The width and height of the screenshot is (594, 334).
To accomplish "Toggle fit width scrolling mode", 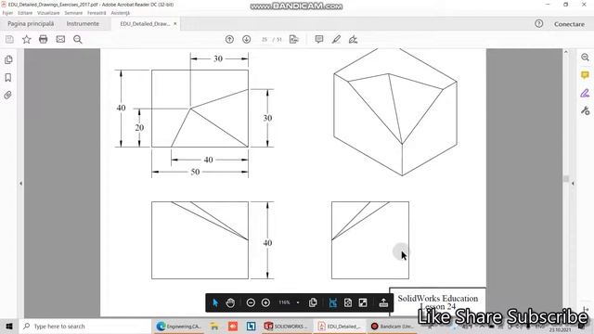I will [x=333, y=302].
